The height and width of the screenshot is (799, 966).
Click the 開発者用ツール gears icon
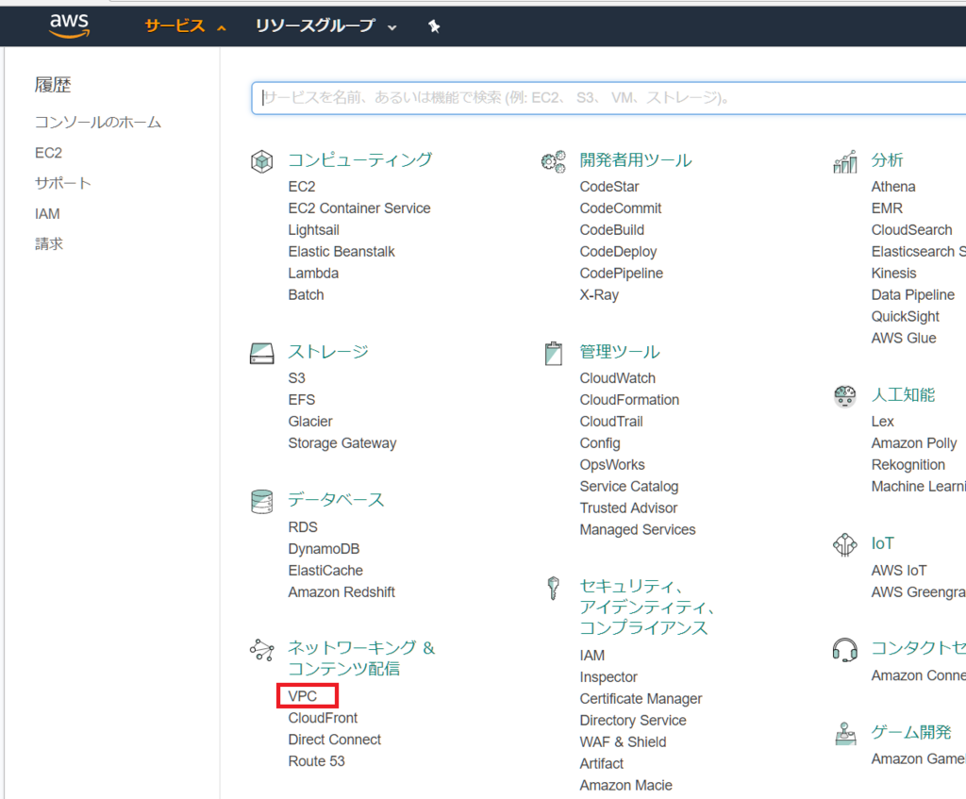tap(553, 161)
